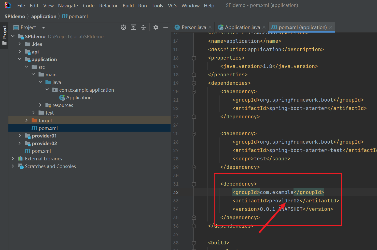377x250 pixels.
Task: Click the Expand All icon in Project panel
Action: click(133, 27)
